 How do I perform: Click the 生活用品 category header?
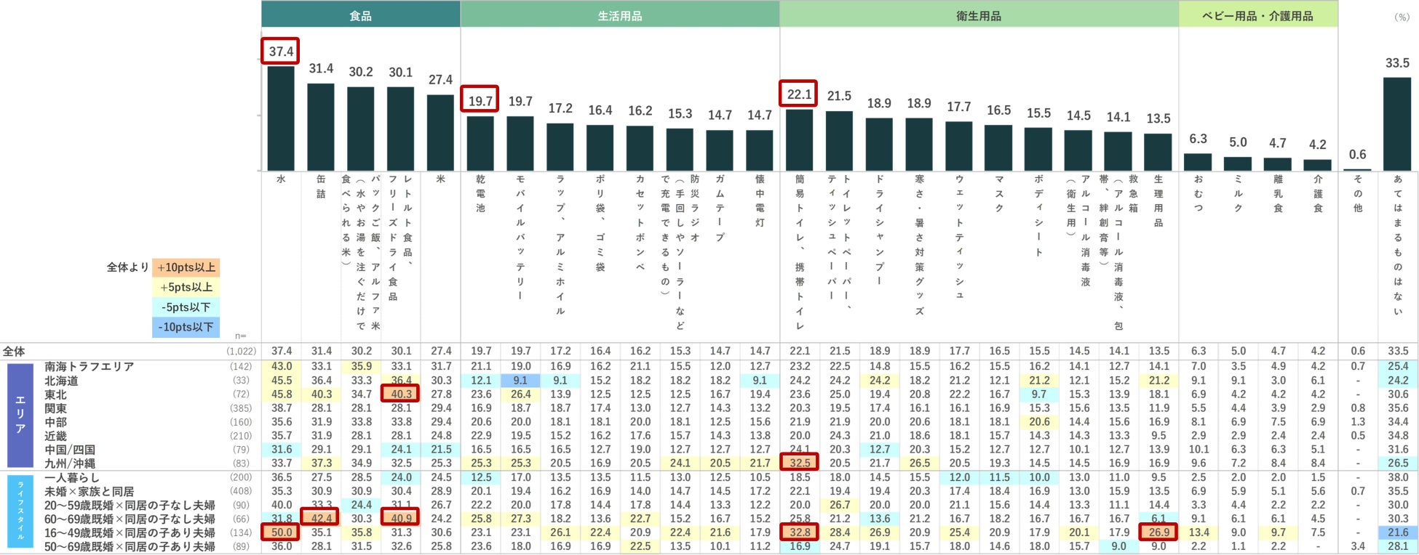(620, 15)
